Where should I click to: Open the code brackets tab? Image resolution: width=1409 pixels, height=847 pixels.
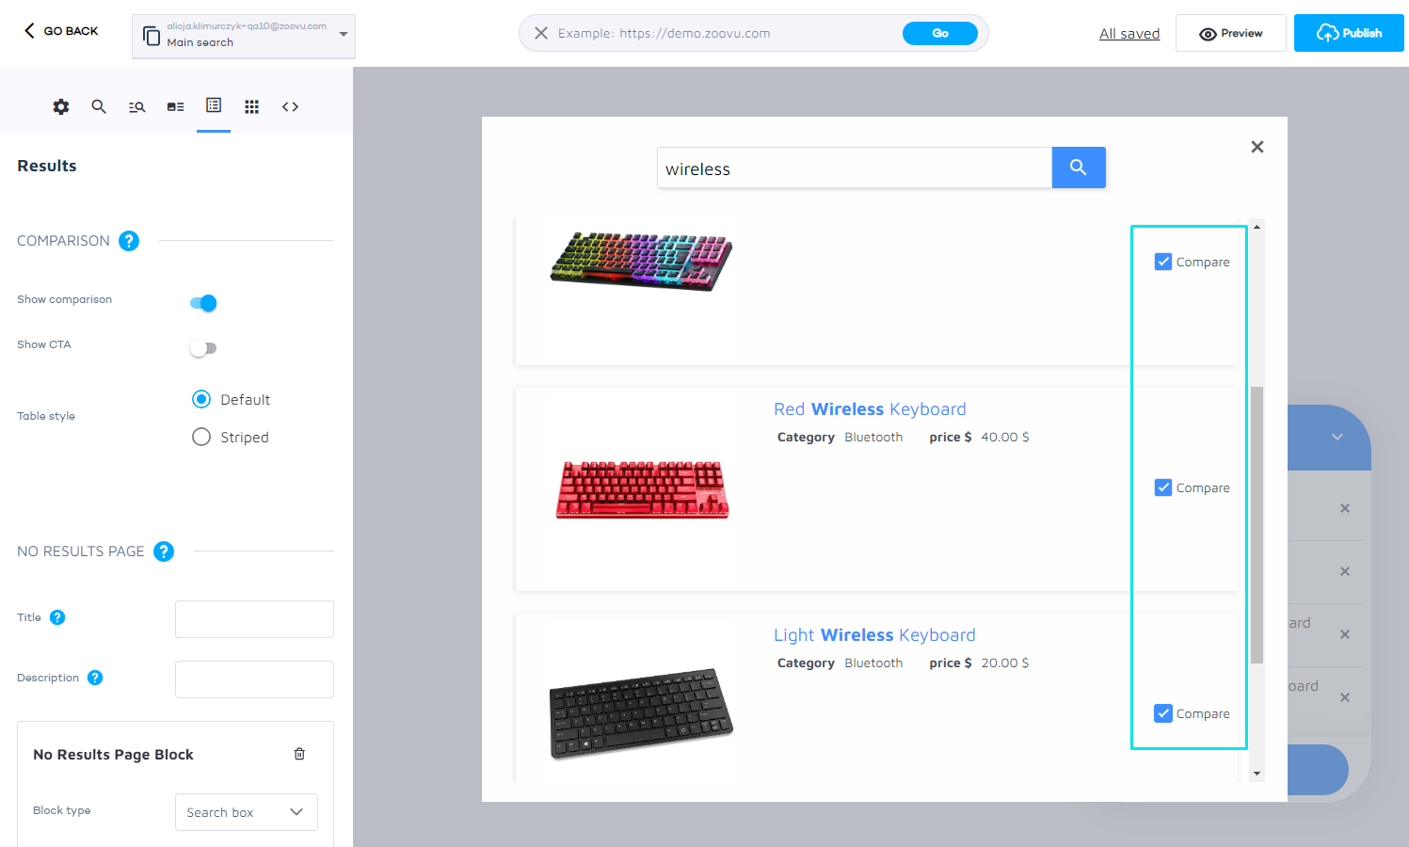point(290,107)
